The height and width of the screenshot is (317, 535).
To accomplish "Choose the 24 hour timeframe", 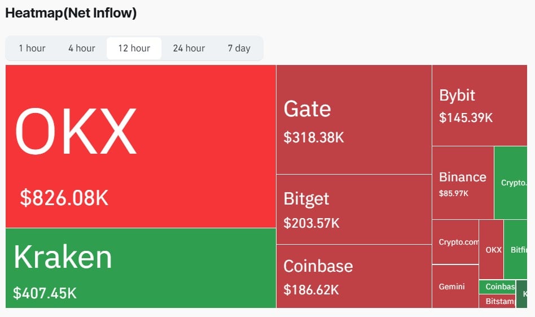I will click(189, 48).
